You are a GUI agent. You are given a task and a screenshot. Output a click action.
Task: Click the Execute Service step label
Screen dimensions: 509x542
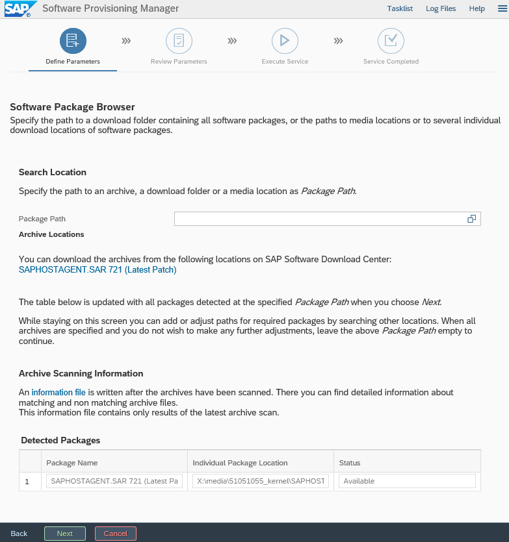point(285,62)
